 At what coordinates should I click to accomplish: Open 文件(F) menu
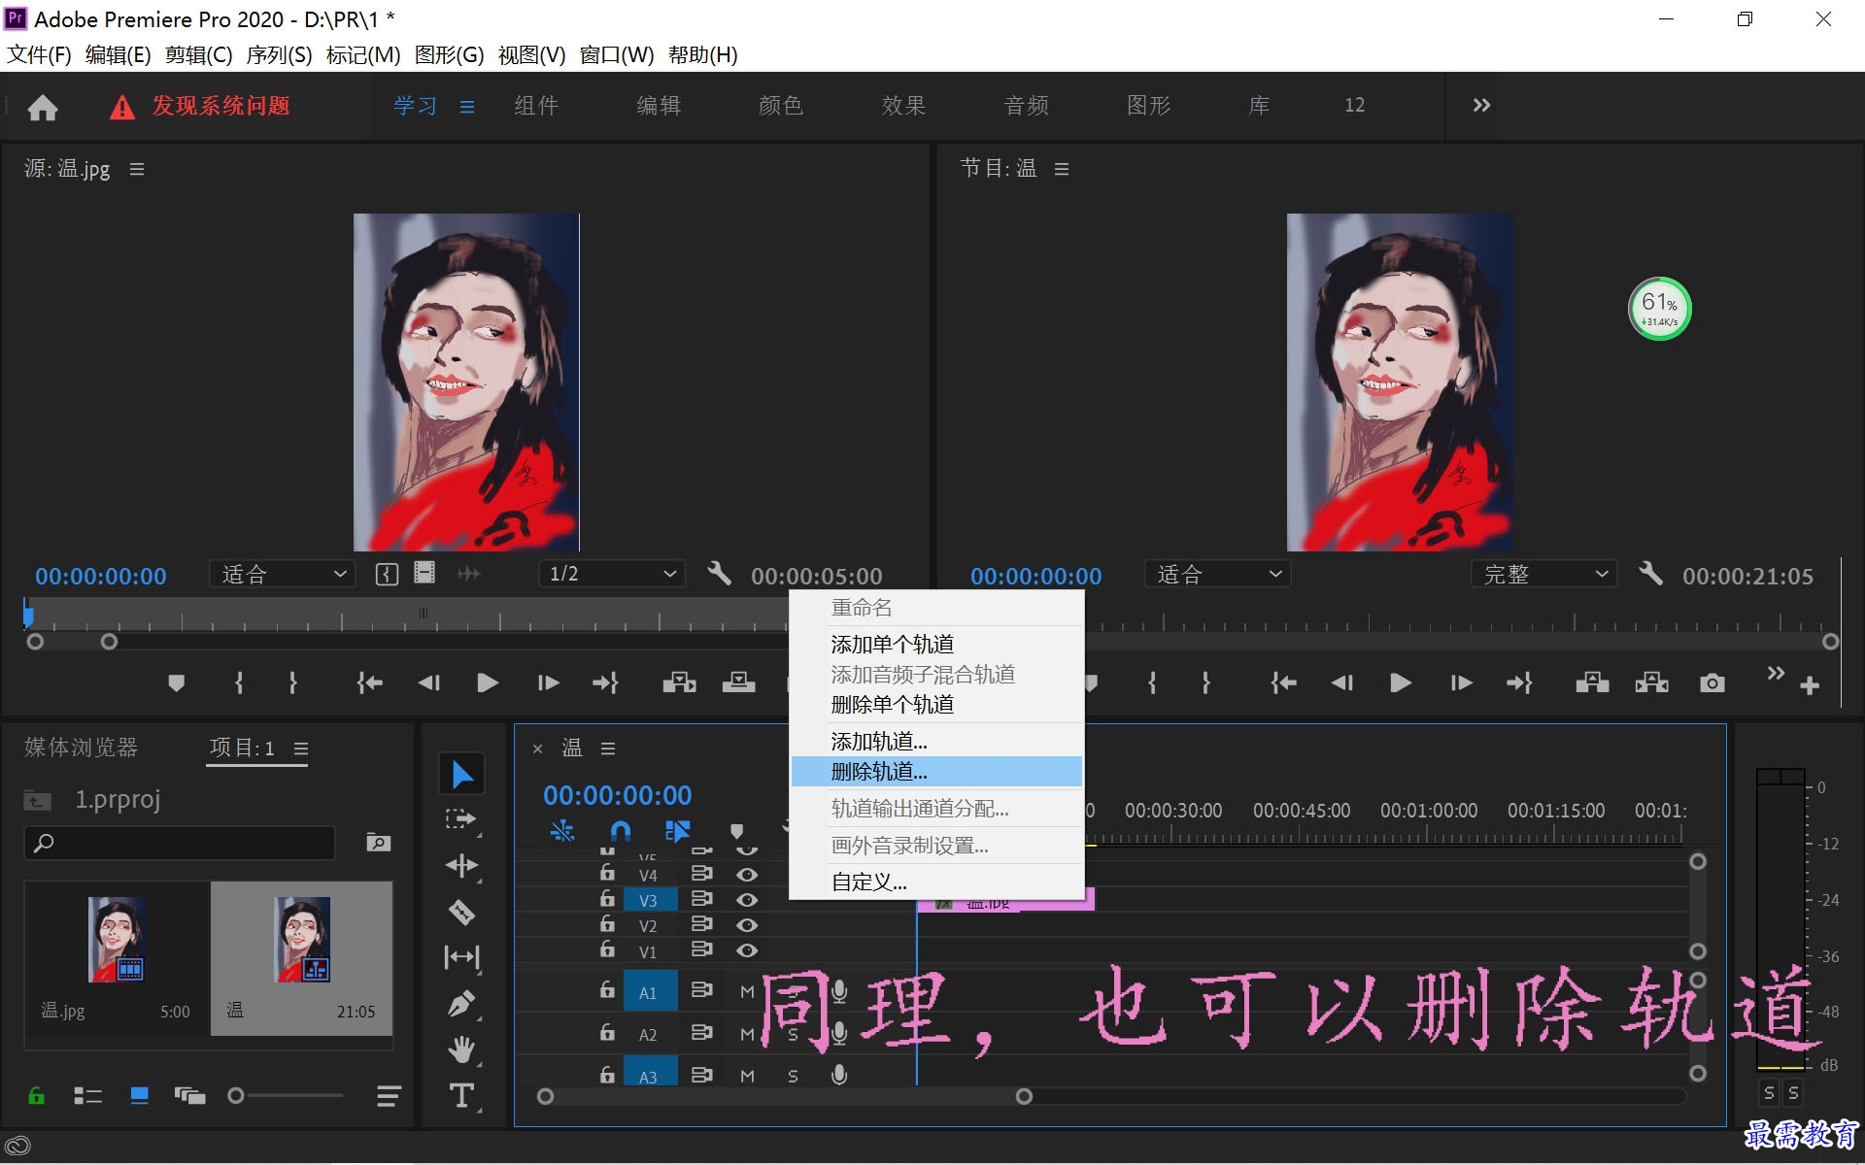pyautogui.click(x=39, y=54)
